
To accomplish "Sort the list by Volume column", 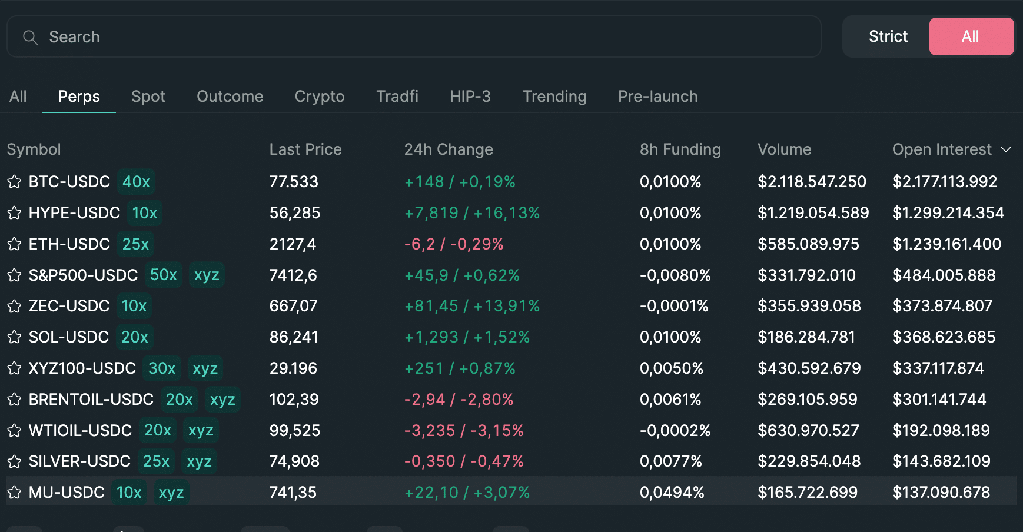I will click(784, 149).
